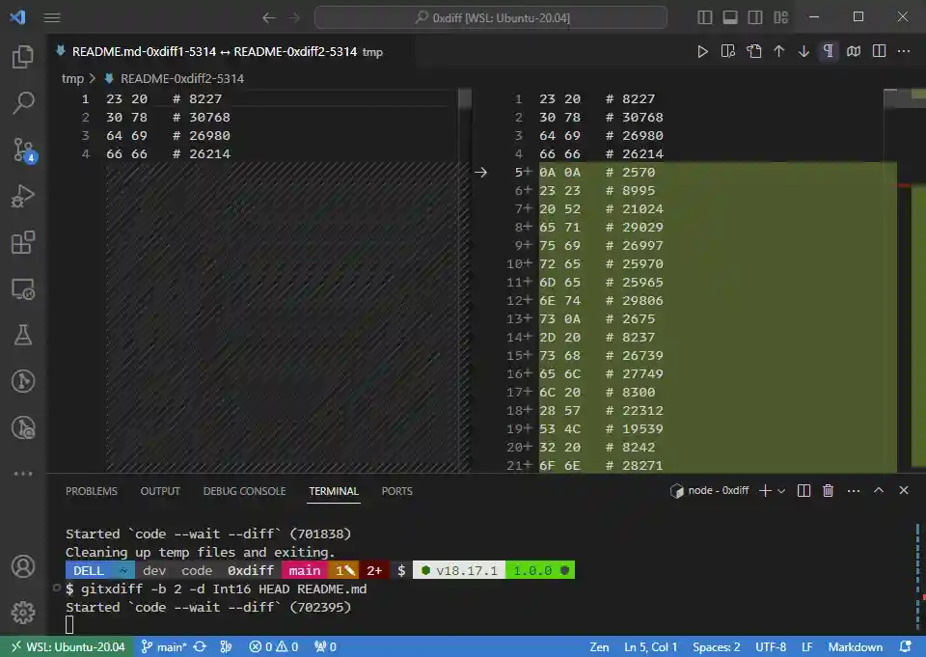The width and height of the screenshot is (926, 657).
Task: Toggle whitespace rendering pilcrow button
Action: pyautogui.click(x=828, y=52)
